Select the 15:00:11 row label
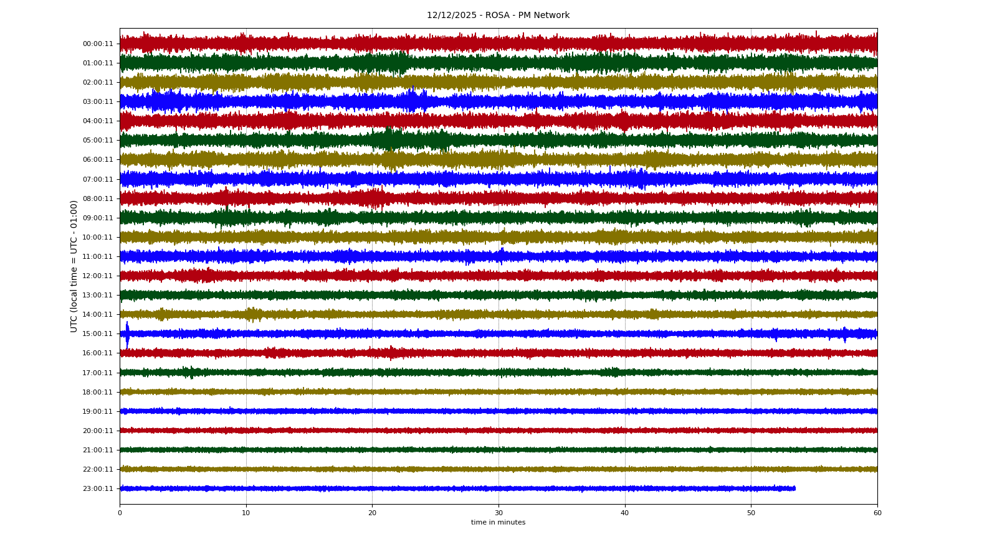This screenshot has width=997, height=560. click(98, 334)
